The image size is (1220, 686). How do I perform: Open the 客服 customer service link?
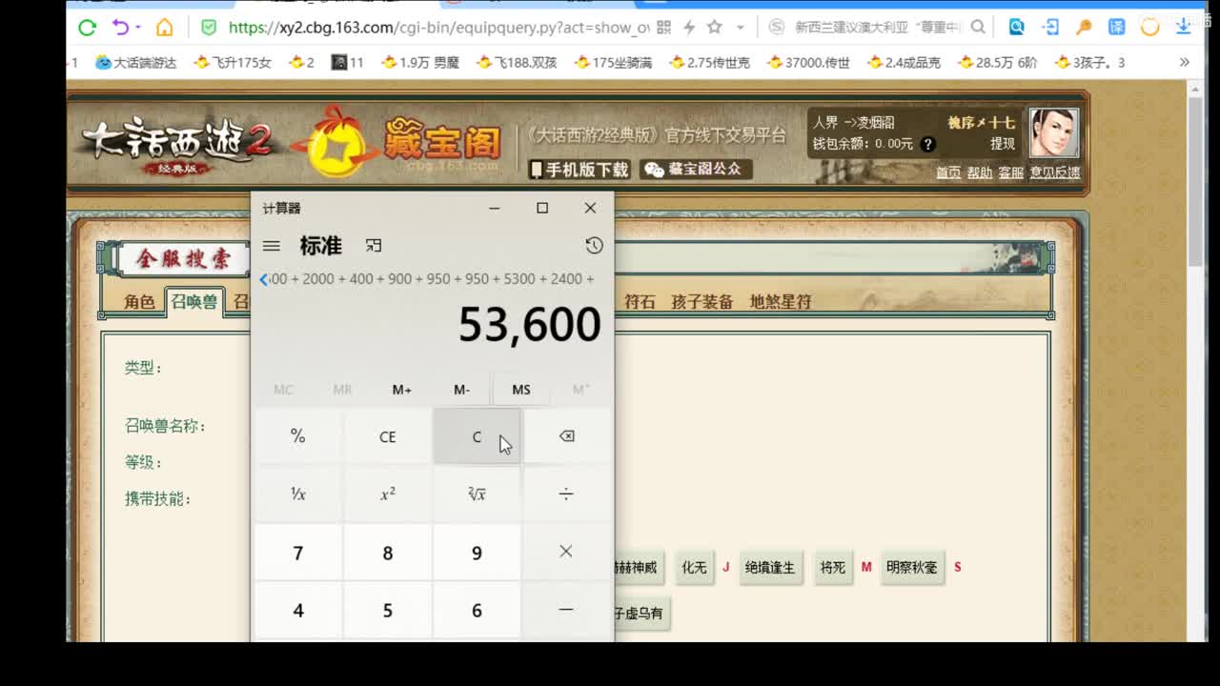point(1010,172)
